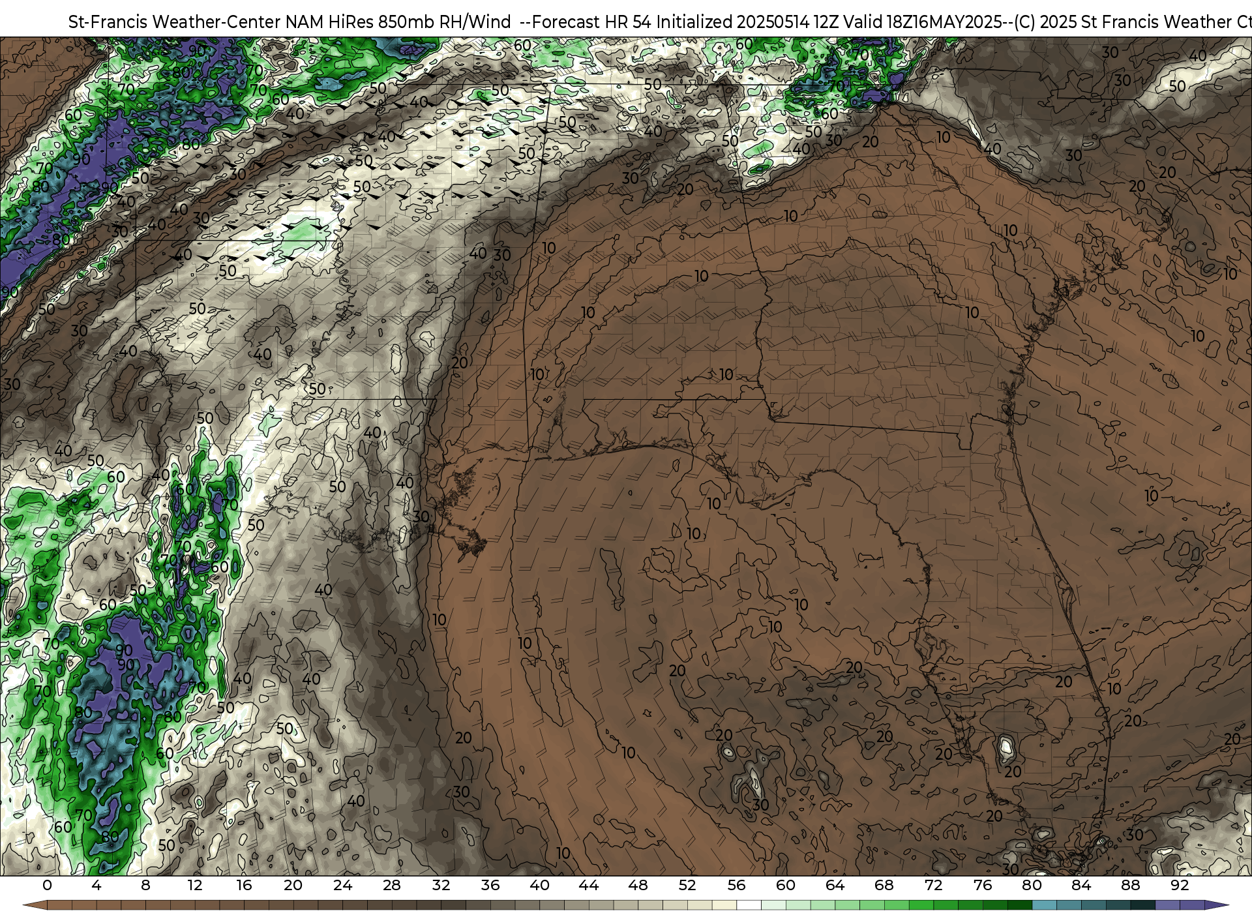
Task: Click the colorbar tick label '64'
Action: (835, 885)
